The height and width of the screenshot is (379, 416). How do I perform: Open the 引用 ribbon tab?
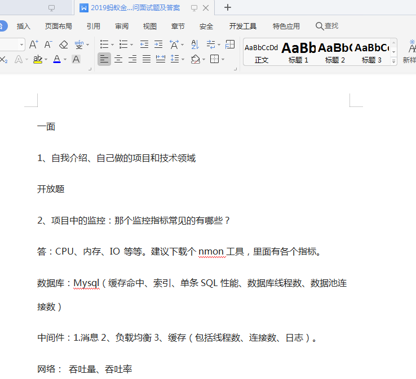coord(94,26)
